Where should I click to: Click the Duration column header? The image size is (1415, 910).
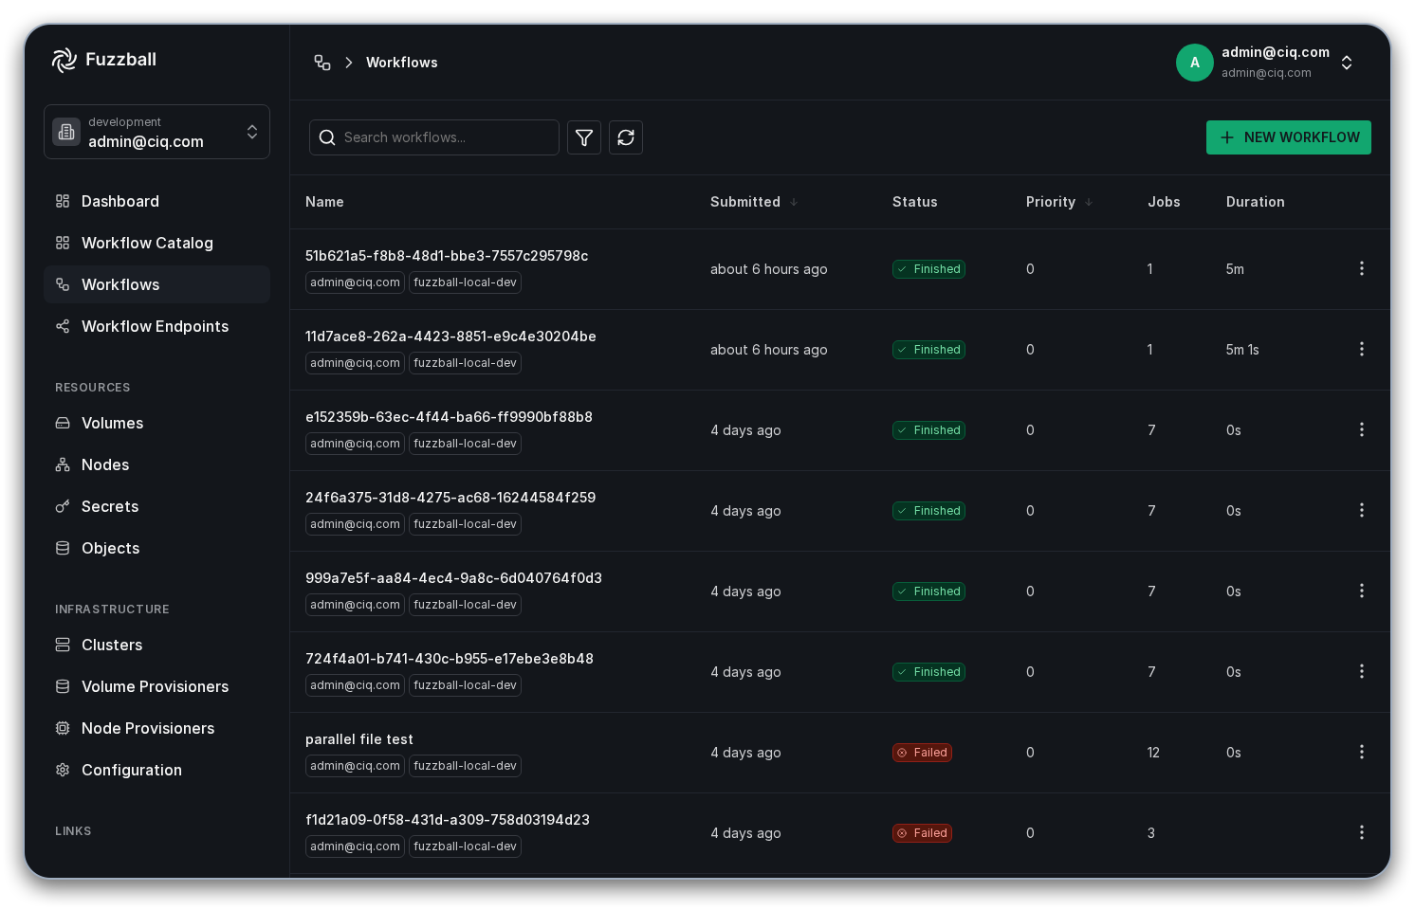pyautogui.click(x=1256, y=202)
